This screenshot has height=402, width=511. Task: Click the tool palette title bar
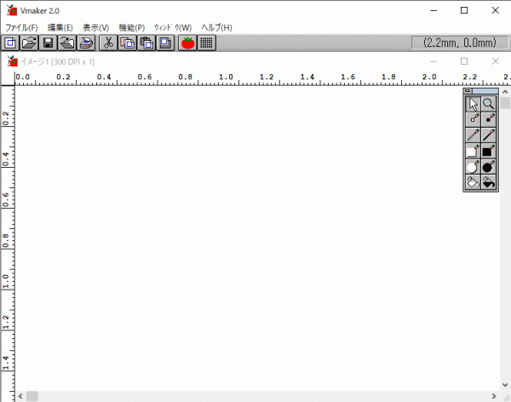pos(485,91)
